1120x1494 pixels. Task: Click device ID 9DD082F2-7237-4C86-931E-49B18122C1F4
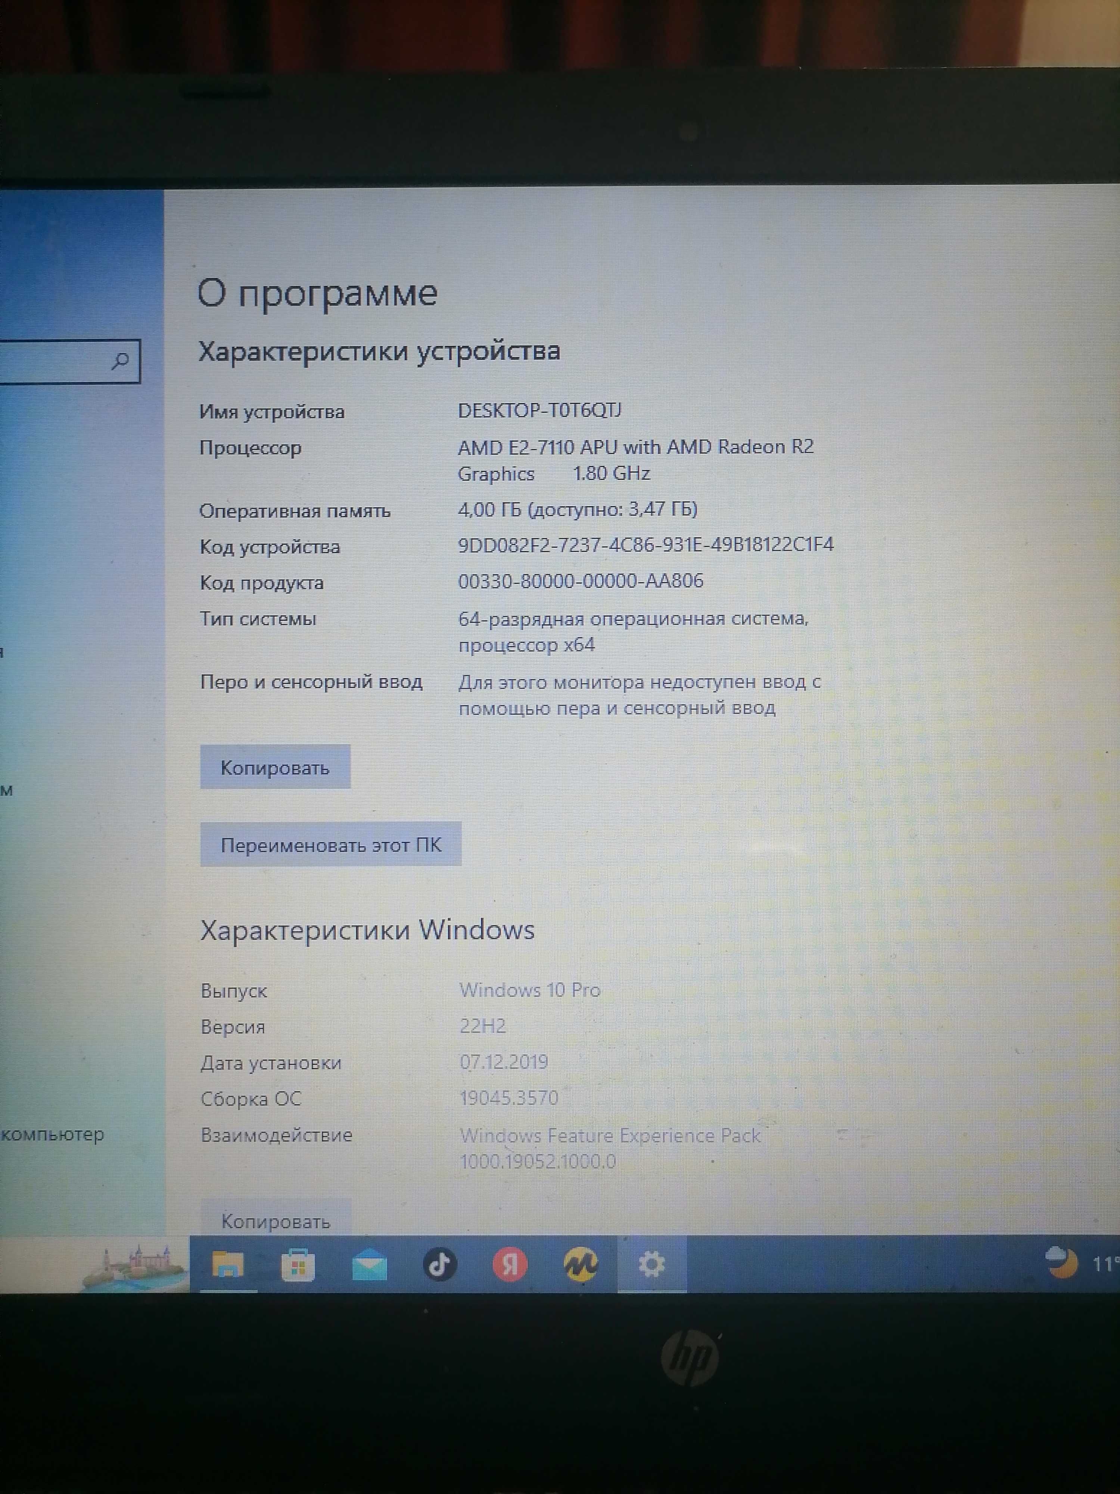(645, 545)
